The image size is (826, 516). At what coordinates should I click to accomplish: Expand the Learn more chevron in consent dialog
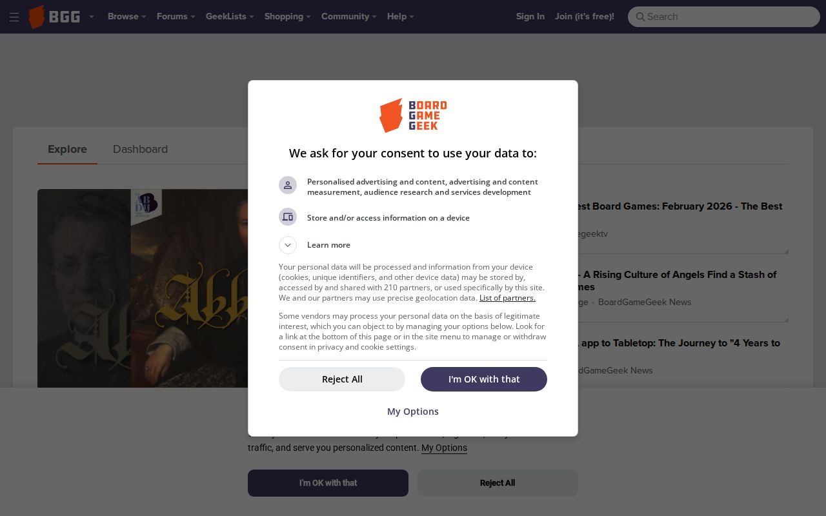[x=288, y=245]
